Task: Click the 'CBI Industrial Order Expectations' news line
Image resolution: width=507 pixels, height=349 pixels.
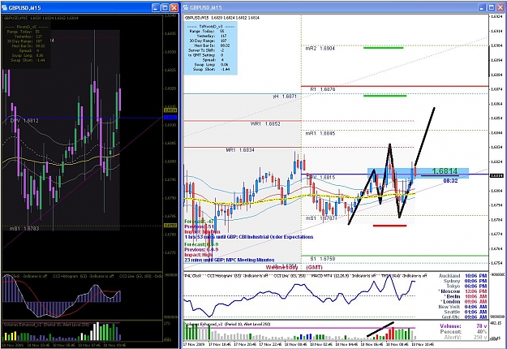Action: click(x=249, y=237)
